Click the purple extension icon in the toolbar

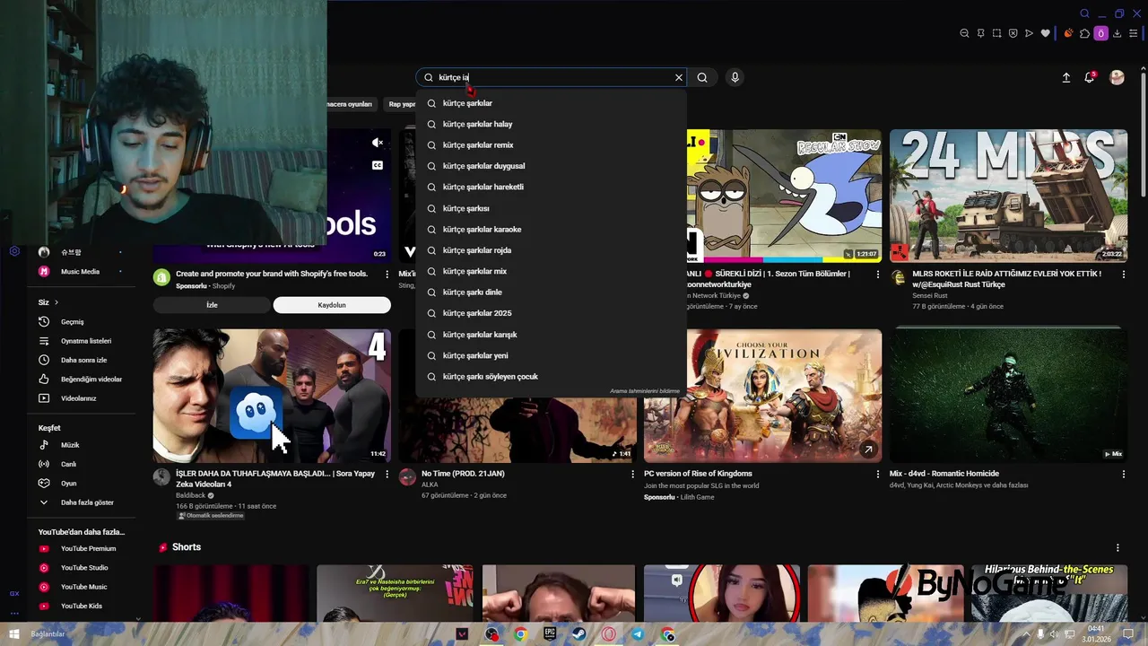tap(1100, 33)
